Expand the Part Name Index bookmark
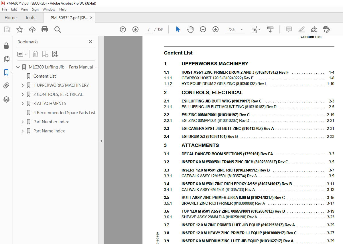Image resolution: width=343 pixels, height=244 pixels. (23, 131)
